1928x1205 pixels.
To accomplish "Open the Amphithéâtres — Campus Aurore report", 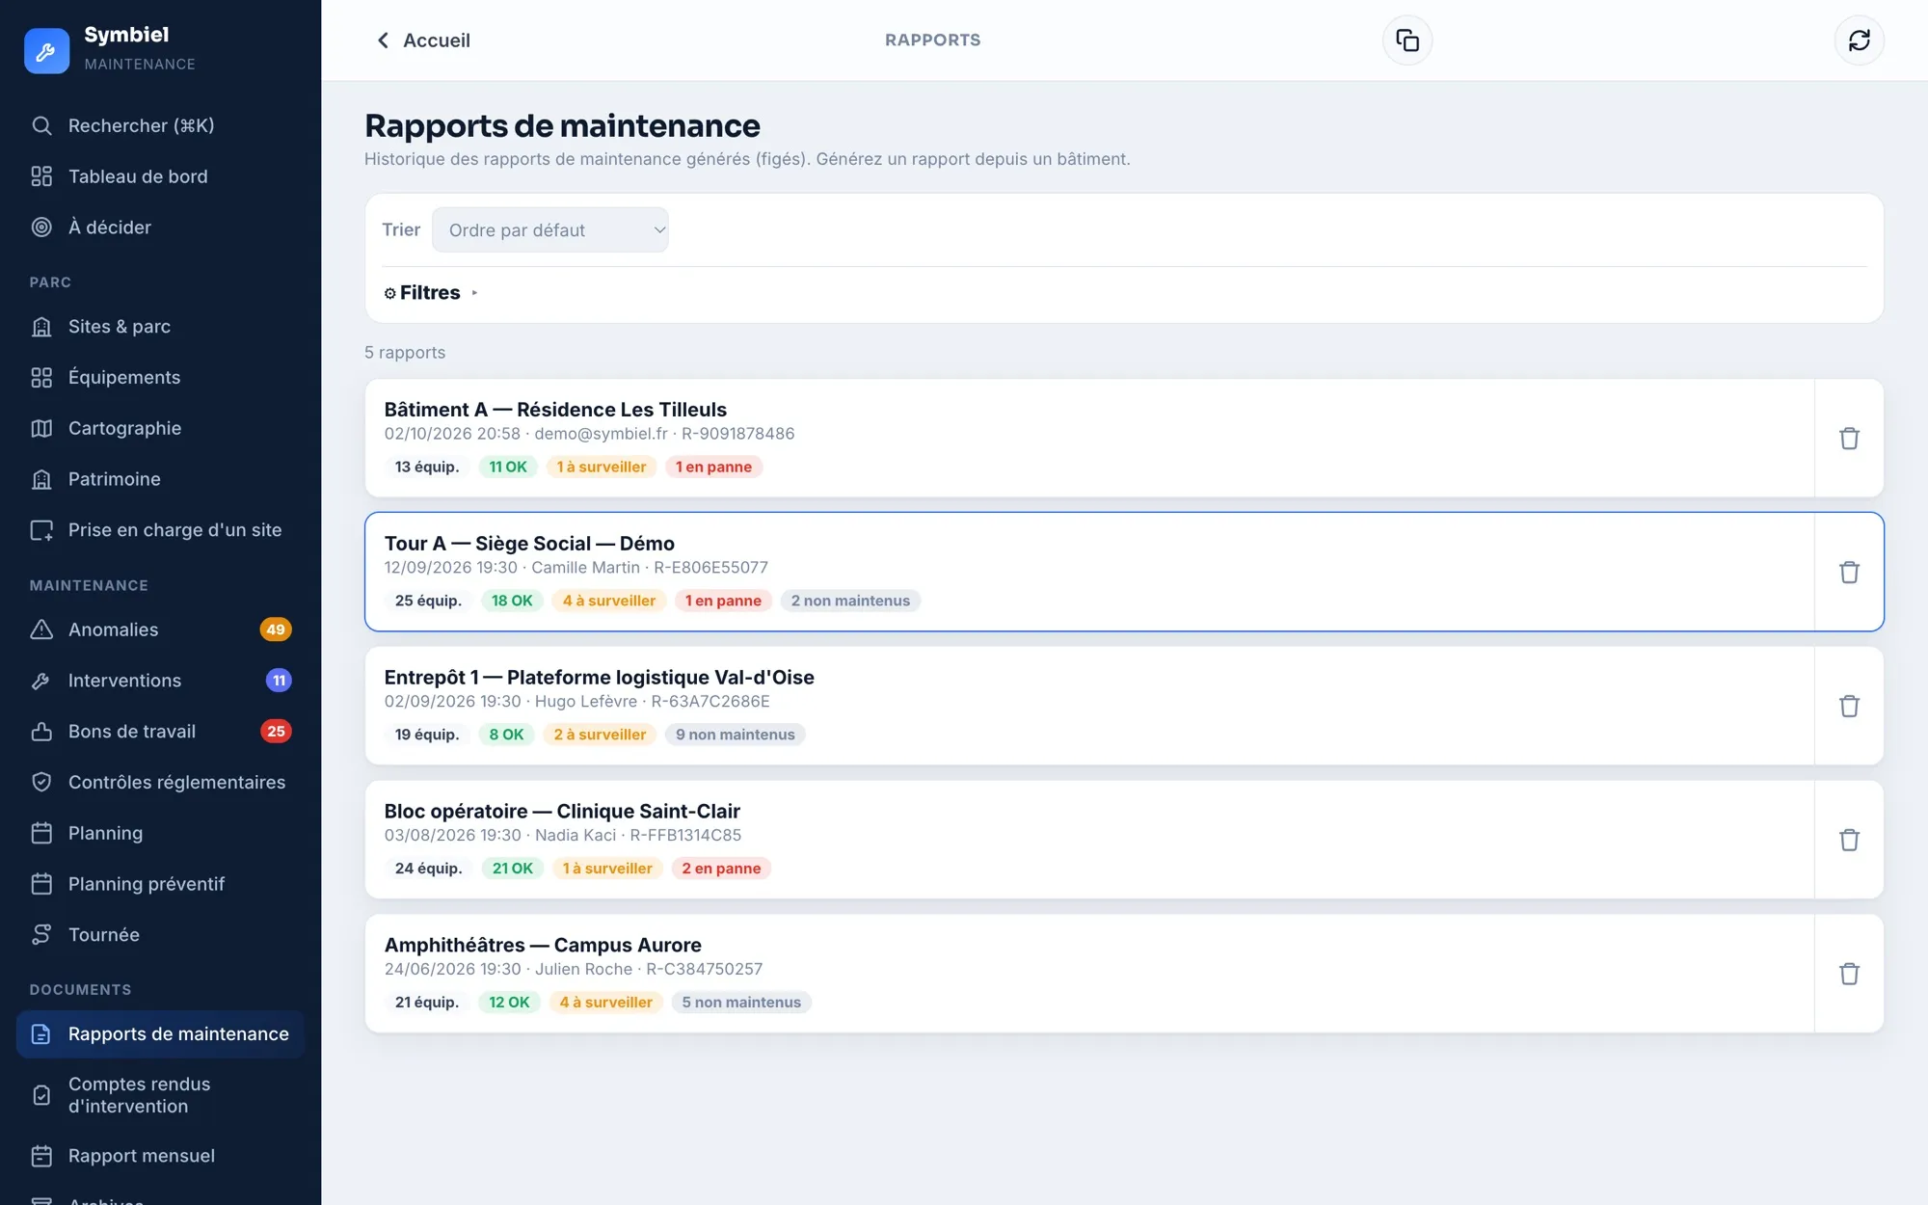I will (1089, 975).
